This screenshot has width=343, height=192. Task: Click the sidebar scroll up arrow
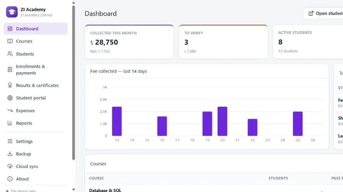click(x=73, y=3)
